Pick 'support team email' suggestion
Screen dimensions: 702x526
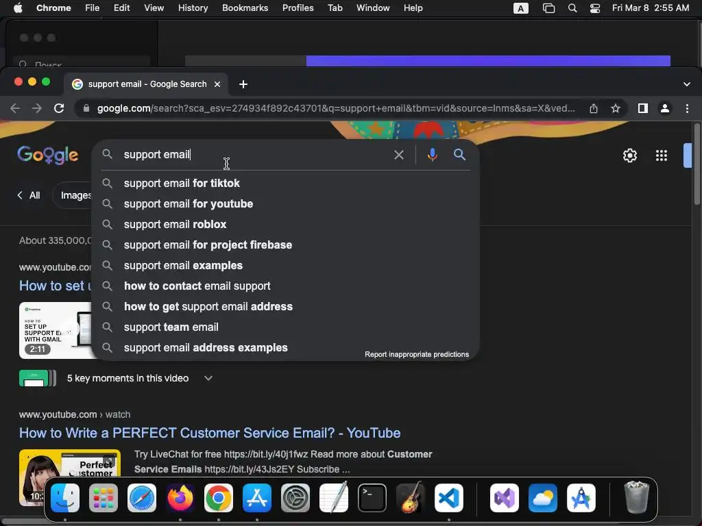click(x=285, y=327)
